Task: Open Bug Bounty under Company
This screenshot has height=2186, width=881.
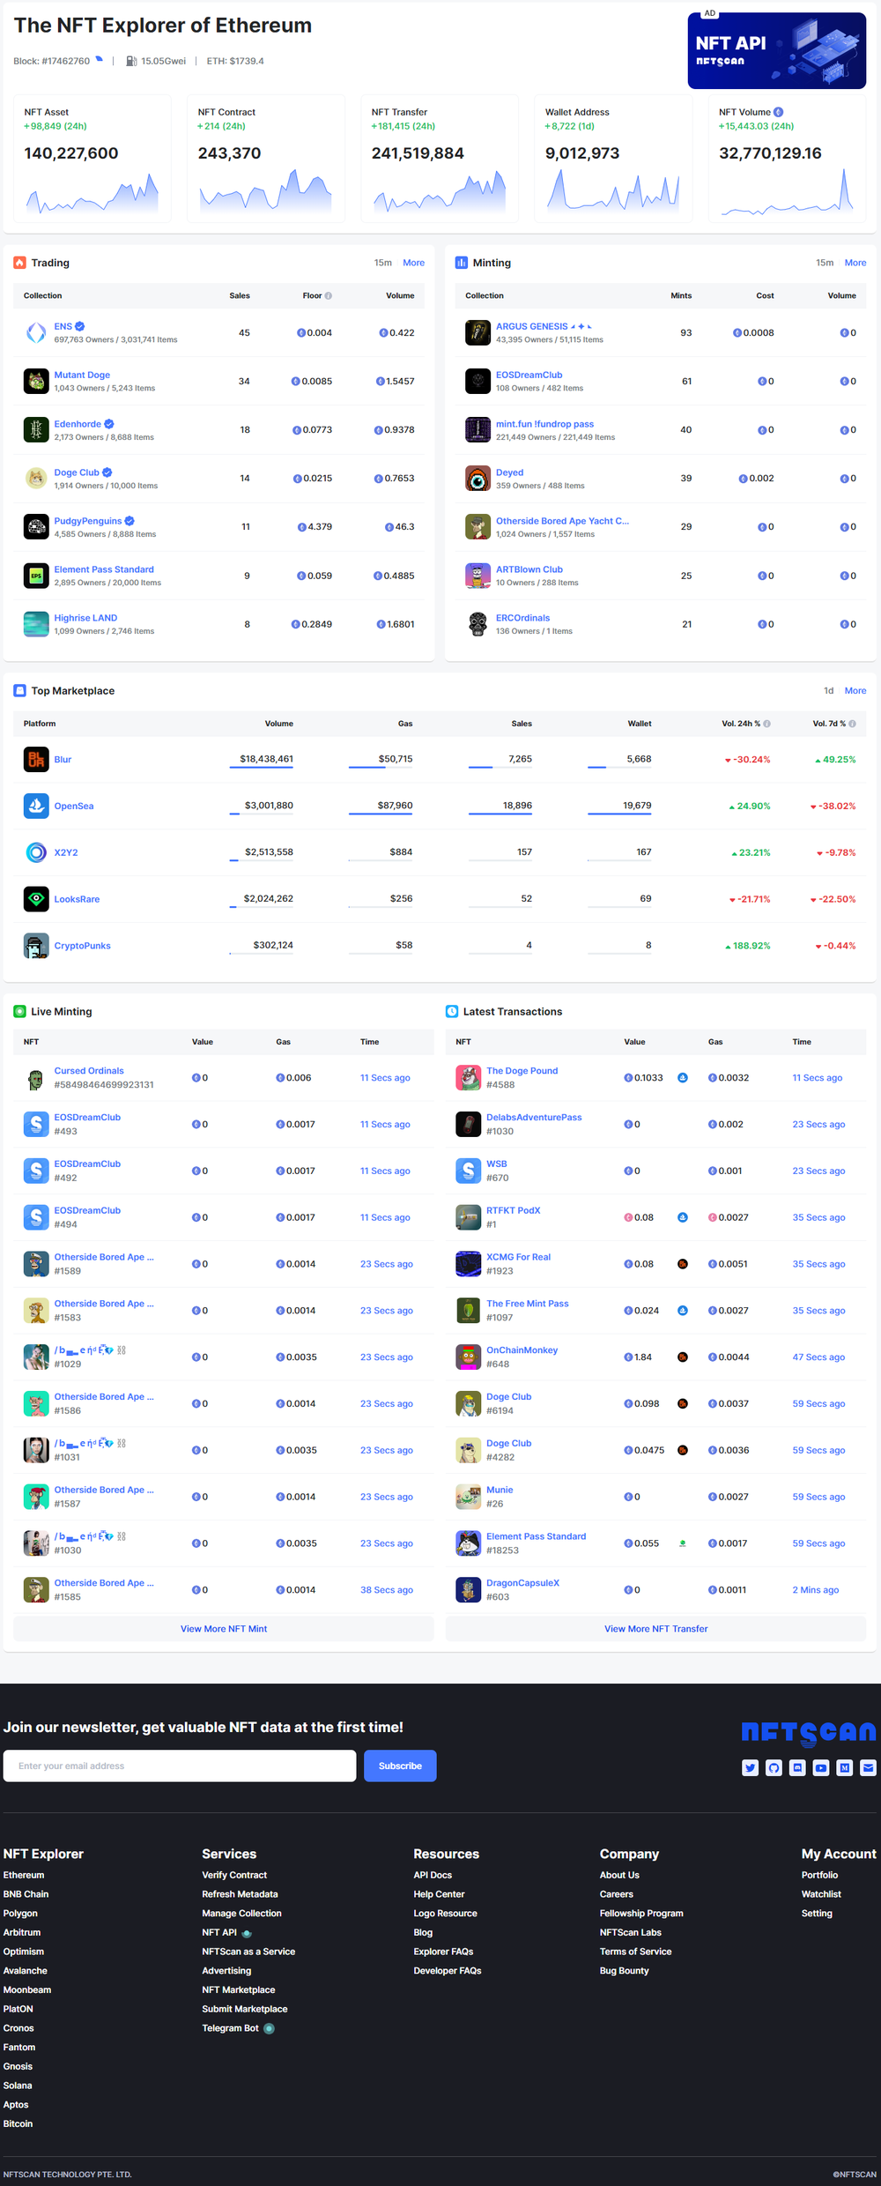Action: pyautogui.click(x=624, y=1971)
